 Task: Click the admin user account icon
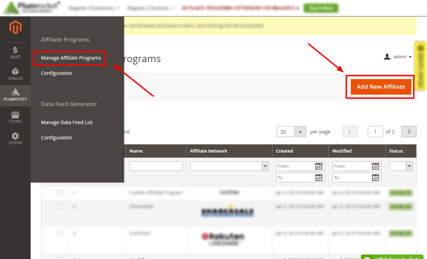pos(387,57)
